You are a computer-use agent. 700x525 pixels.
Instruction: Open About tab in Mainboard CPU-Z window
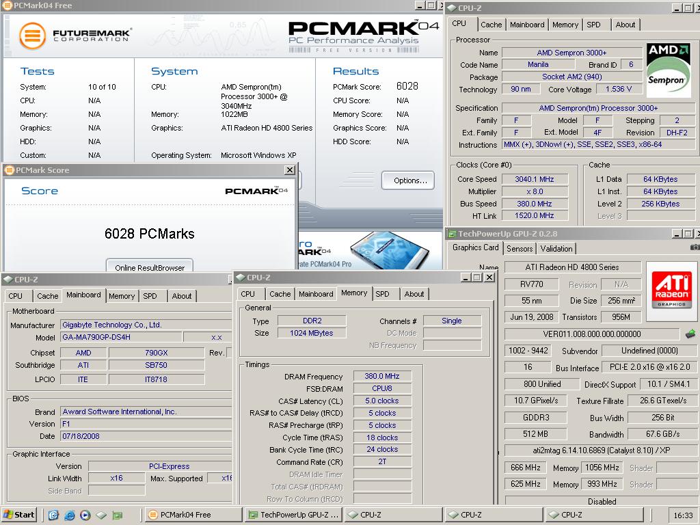tap(182, 296)
